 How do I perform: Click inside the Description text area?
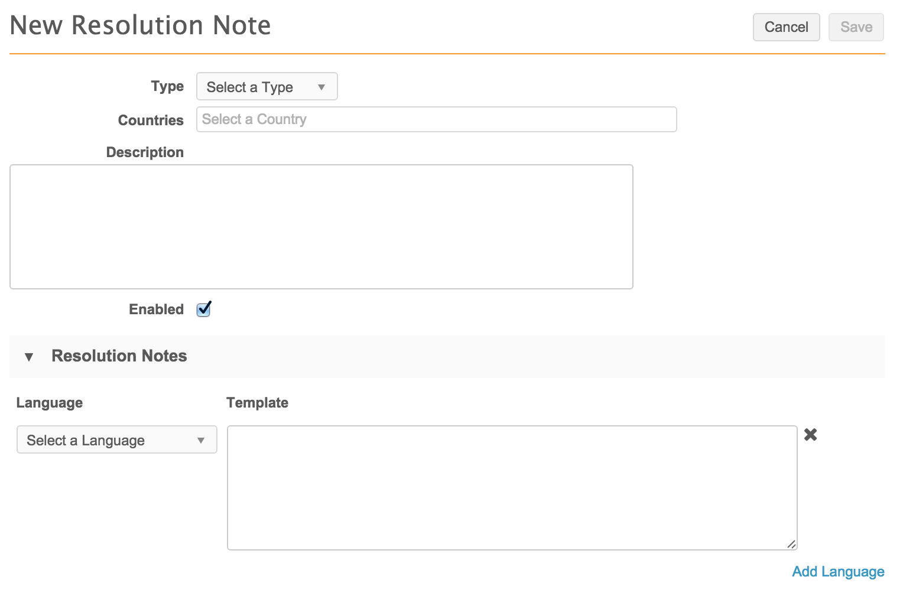[321, 227]
